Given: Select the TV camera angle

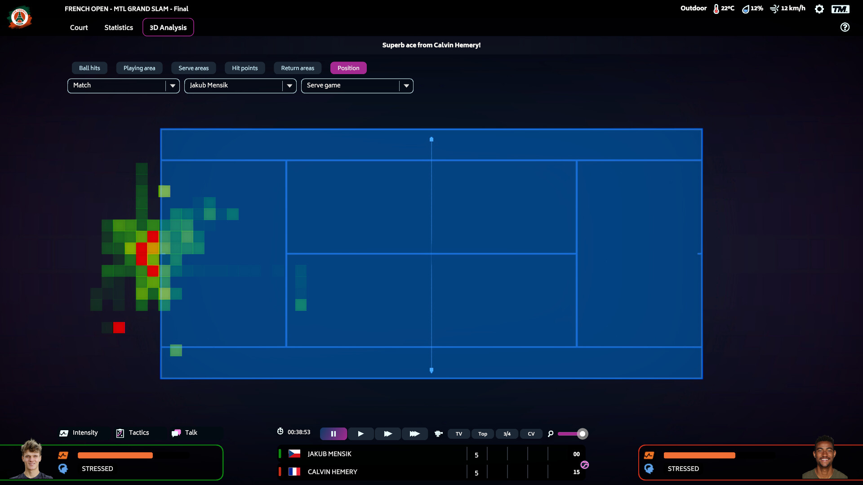Looking at the screenshot, I should (458, 434).
